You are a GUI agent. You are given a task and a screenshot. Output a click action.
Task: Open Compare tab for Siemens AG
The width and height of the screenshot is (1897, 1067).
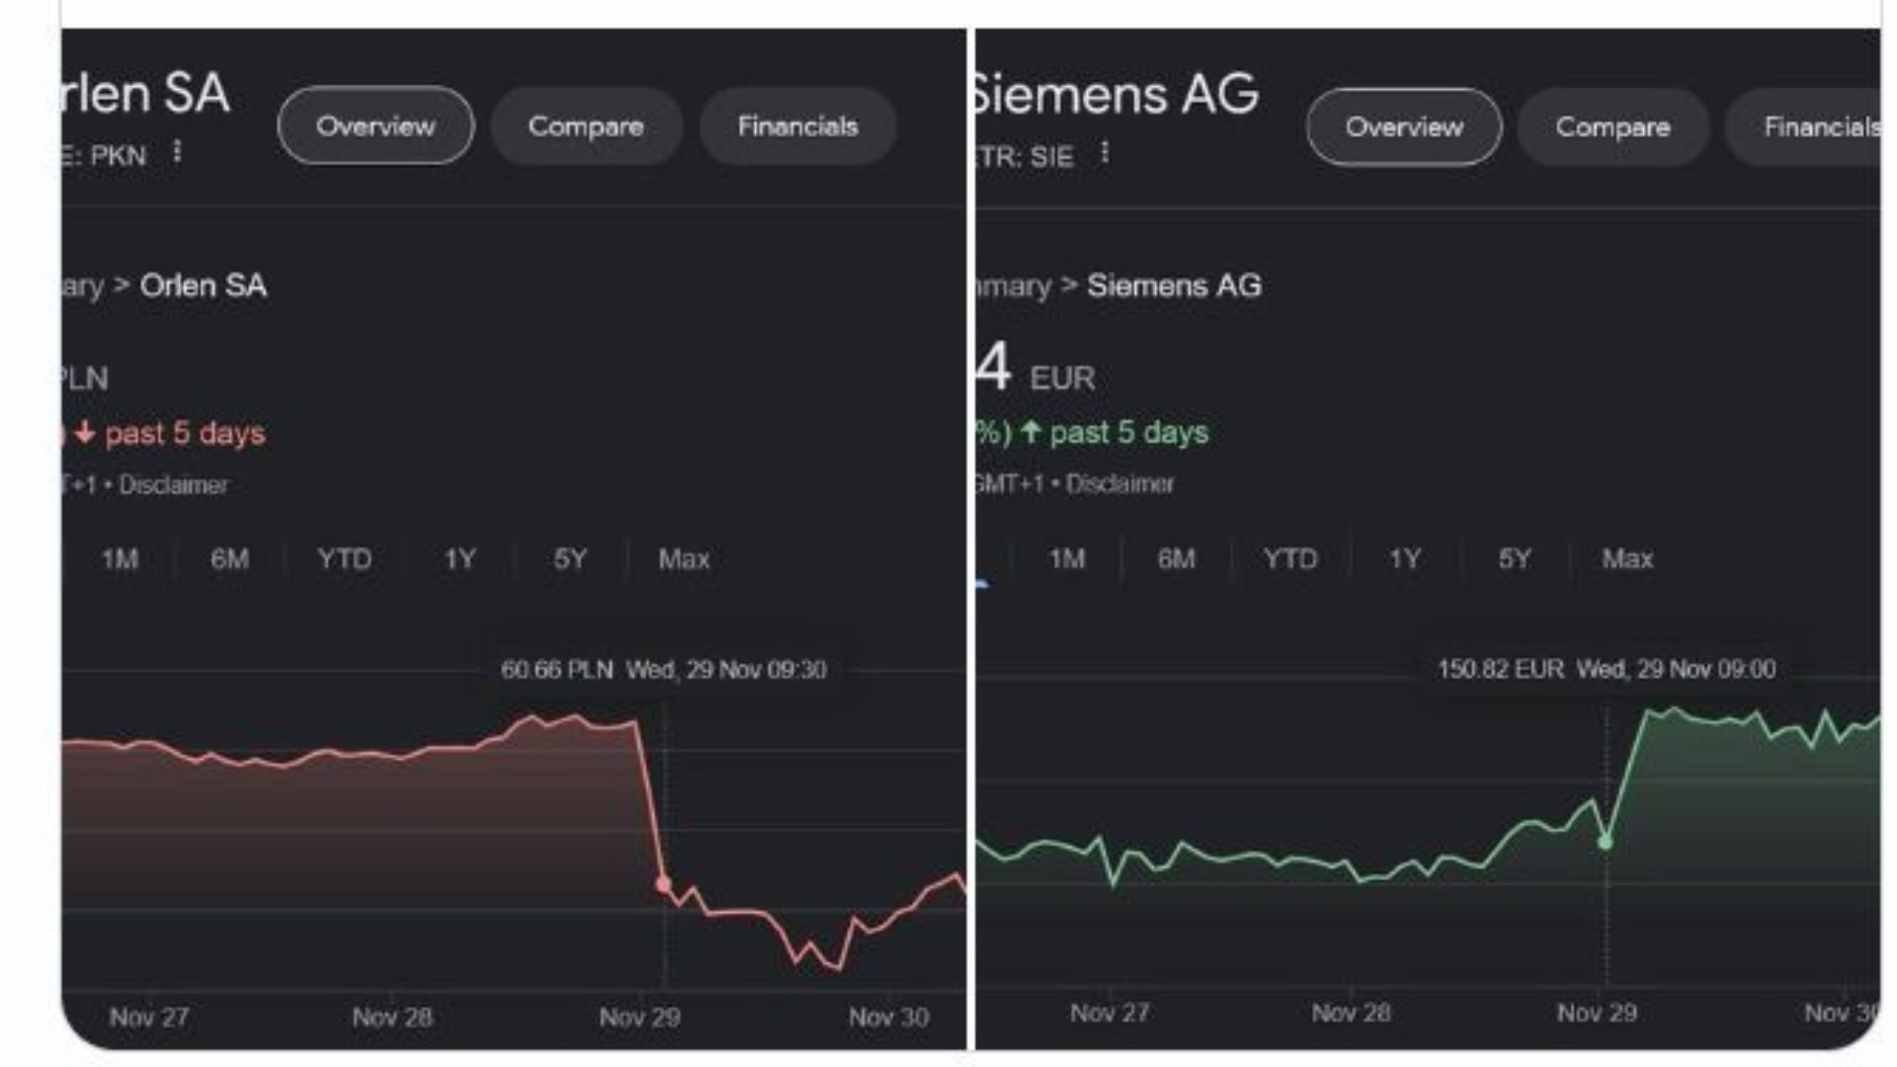pos(1612,126)
